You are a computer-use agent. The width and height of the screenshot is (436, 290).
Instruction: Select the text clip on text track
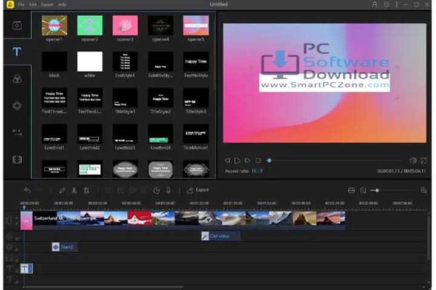(27, 269)
